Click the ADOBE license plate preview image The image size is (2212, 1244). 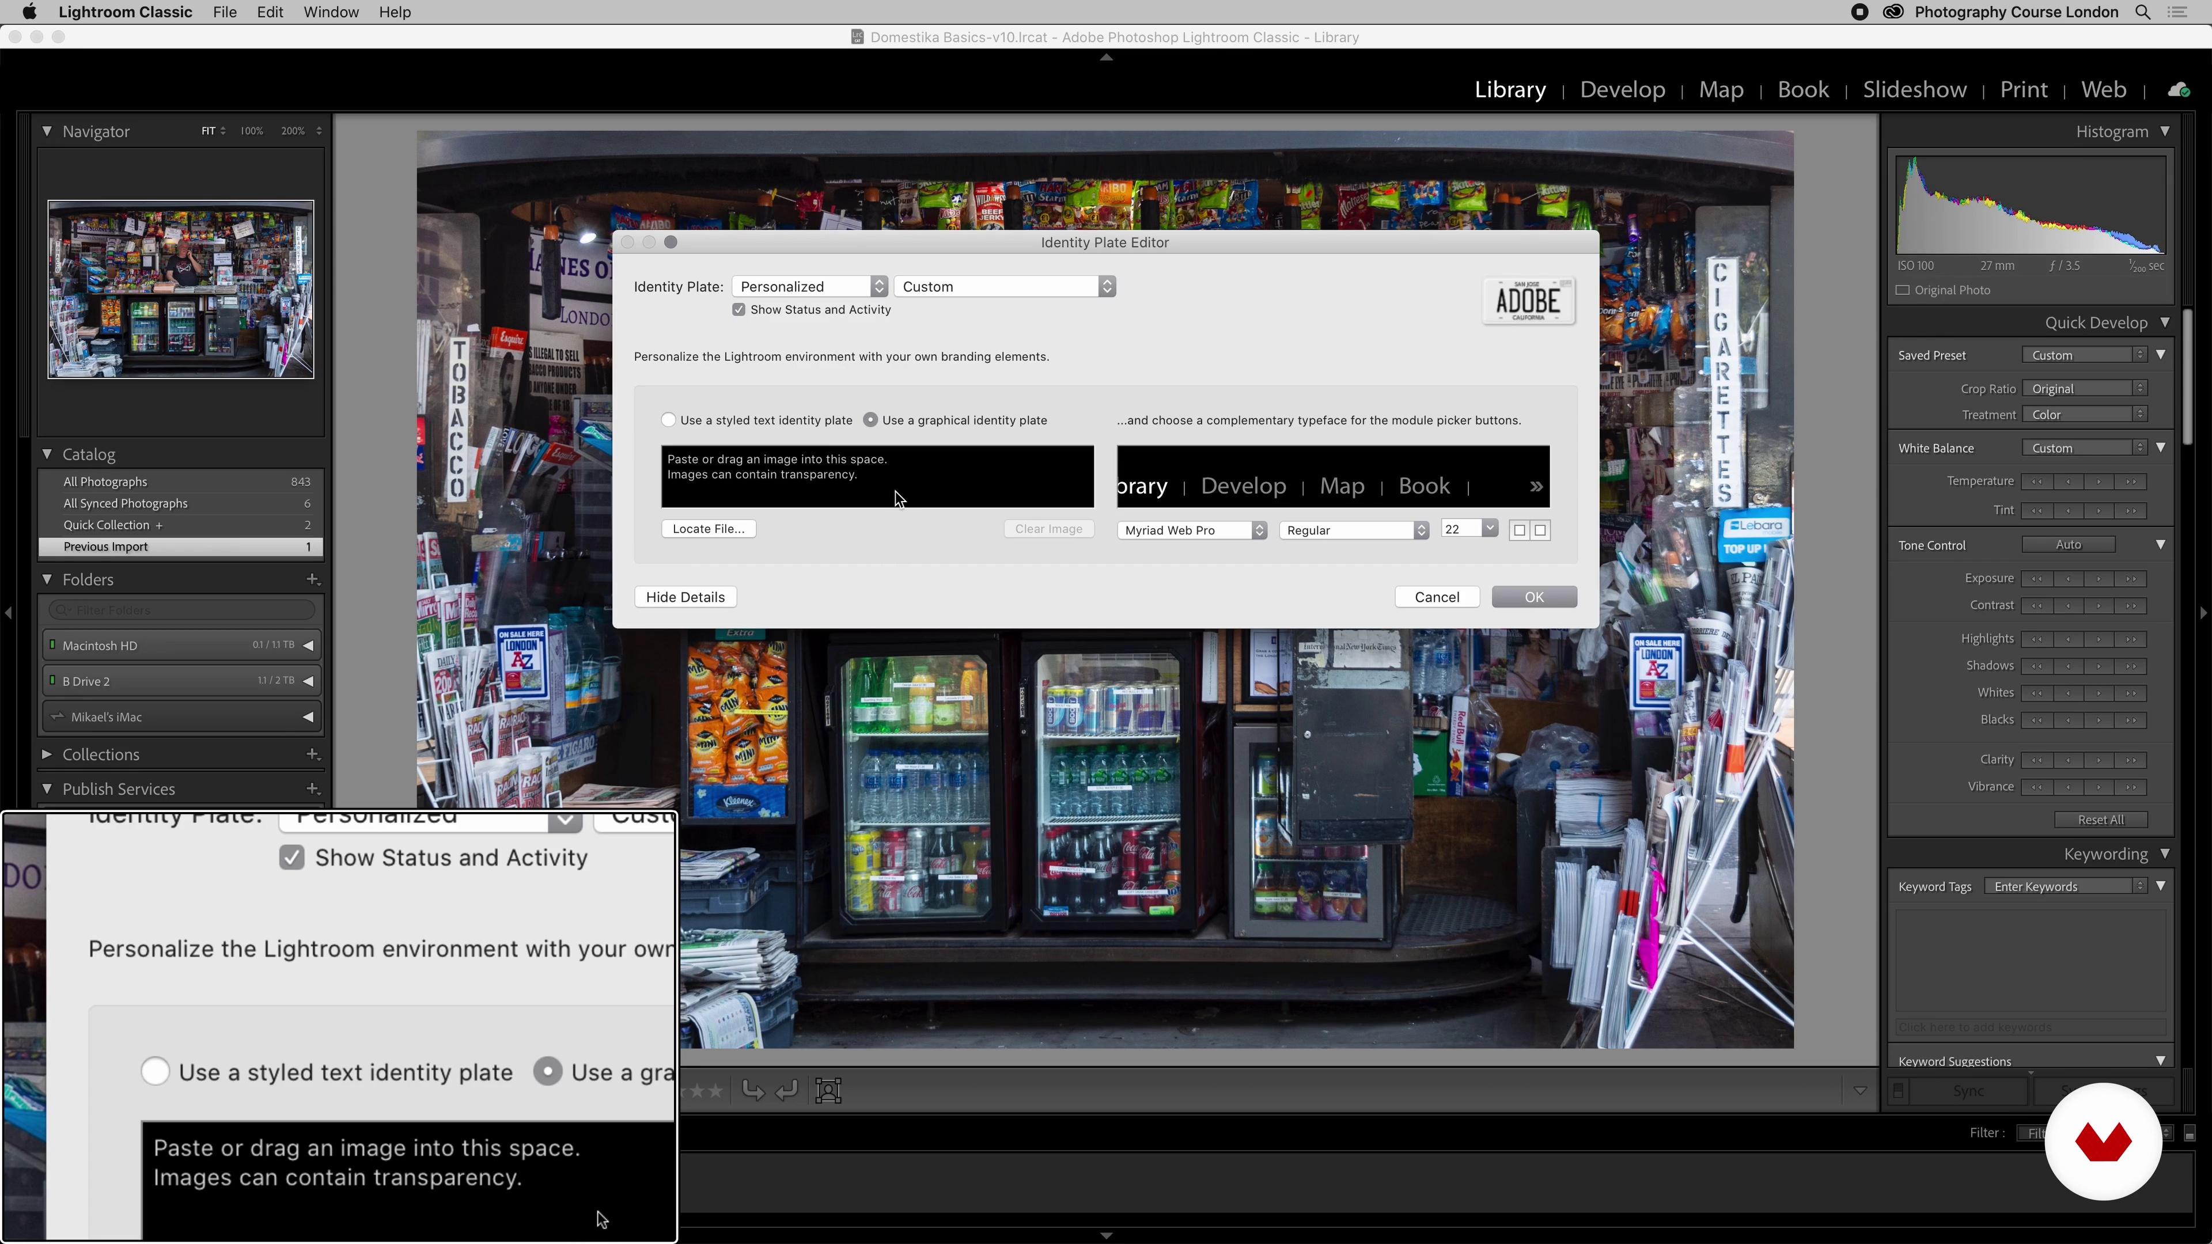[1528, 301]
